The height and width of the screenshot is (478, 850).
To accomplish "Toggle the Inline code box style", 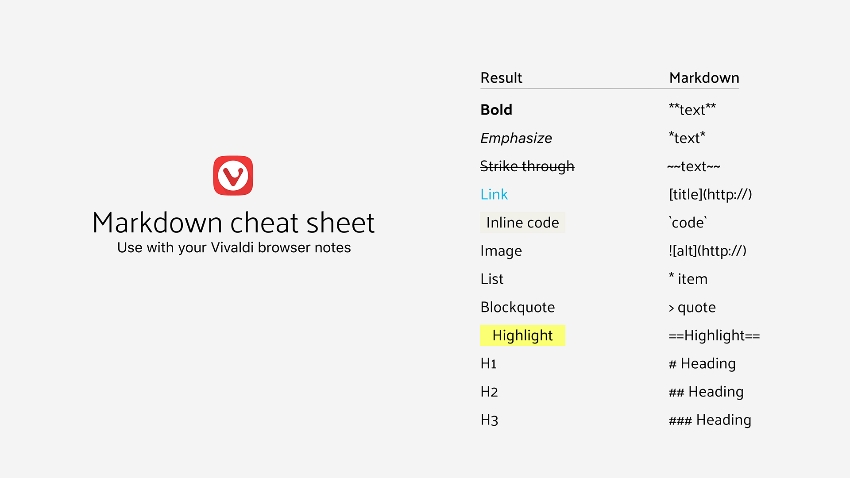I will click(x=522, y=221).
